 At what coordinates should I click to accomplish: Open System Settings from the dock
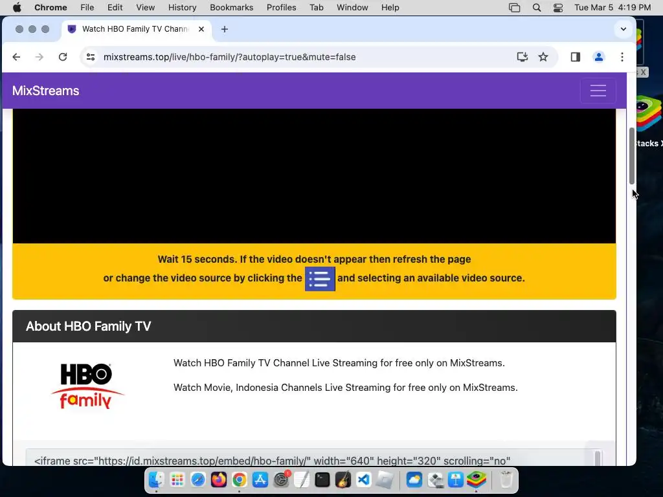pyautogui.click(x=281, y=480)
